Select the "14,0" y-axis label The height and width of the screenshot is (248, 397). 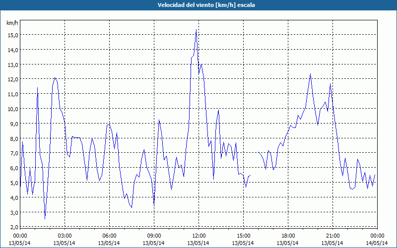pos(13,50)
